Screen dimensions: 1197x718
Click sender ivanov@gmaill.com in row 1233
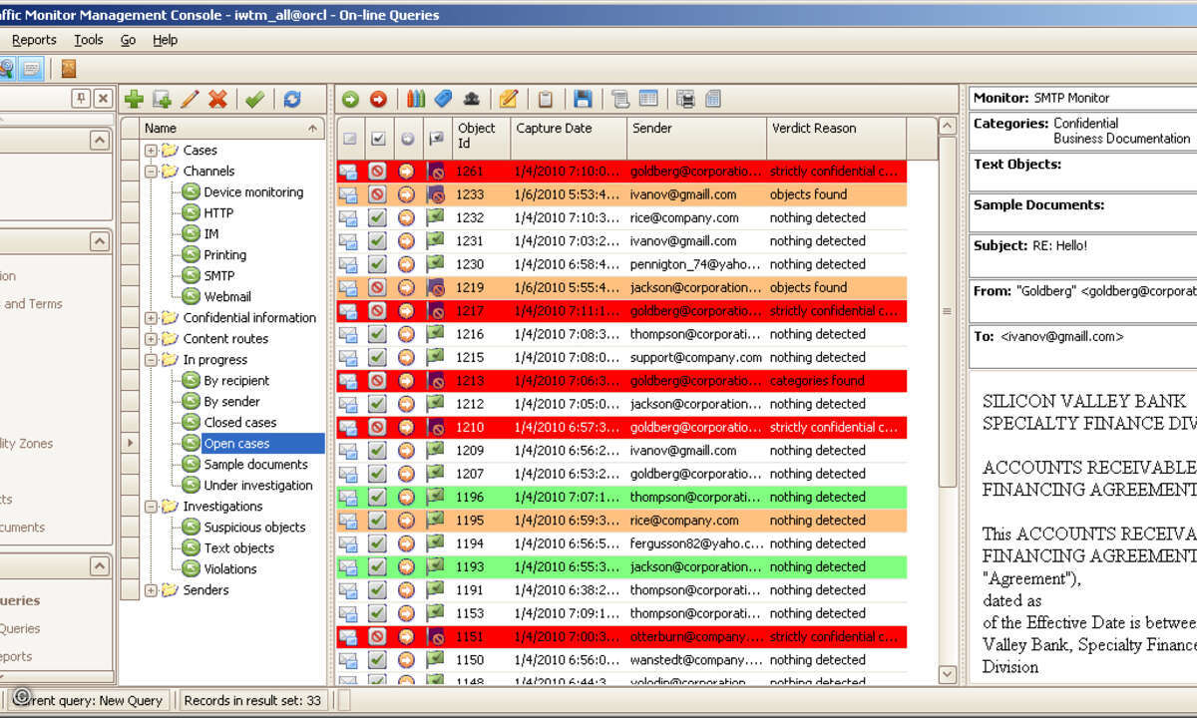(683, 194)
